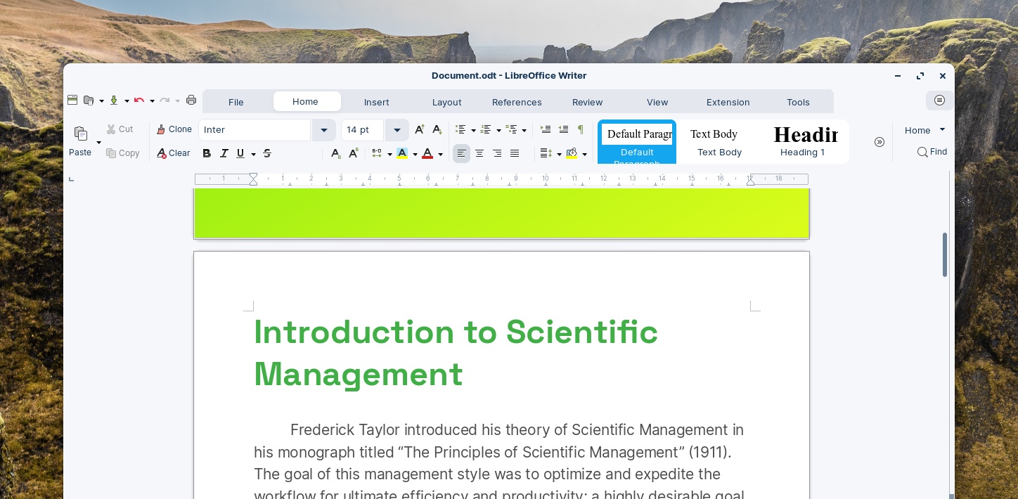
Task: Enable italic formatting
Action: [x=224, y=153]
